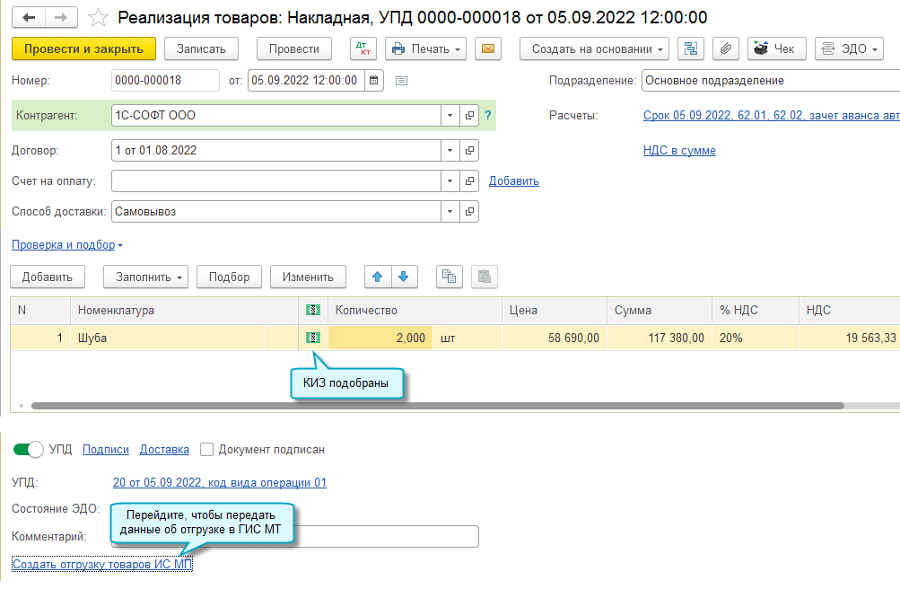Click the Номенклатура column header
Viewport: 900px width, 589px height.
click(x=184, y=310)
